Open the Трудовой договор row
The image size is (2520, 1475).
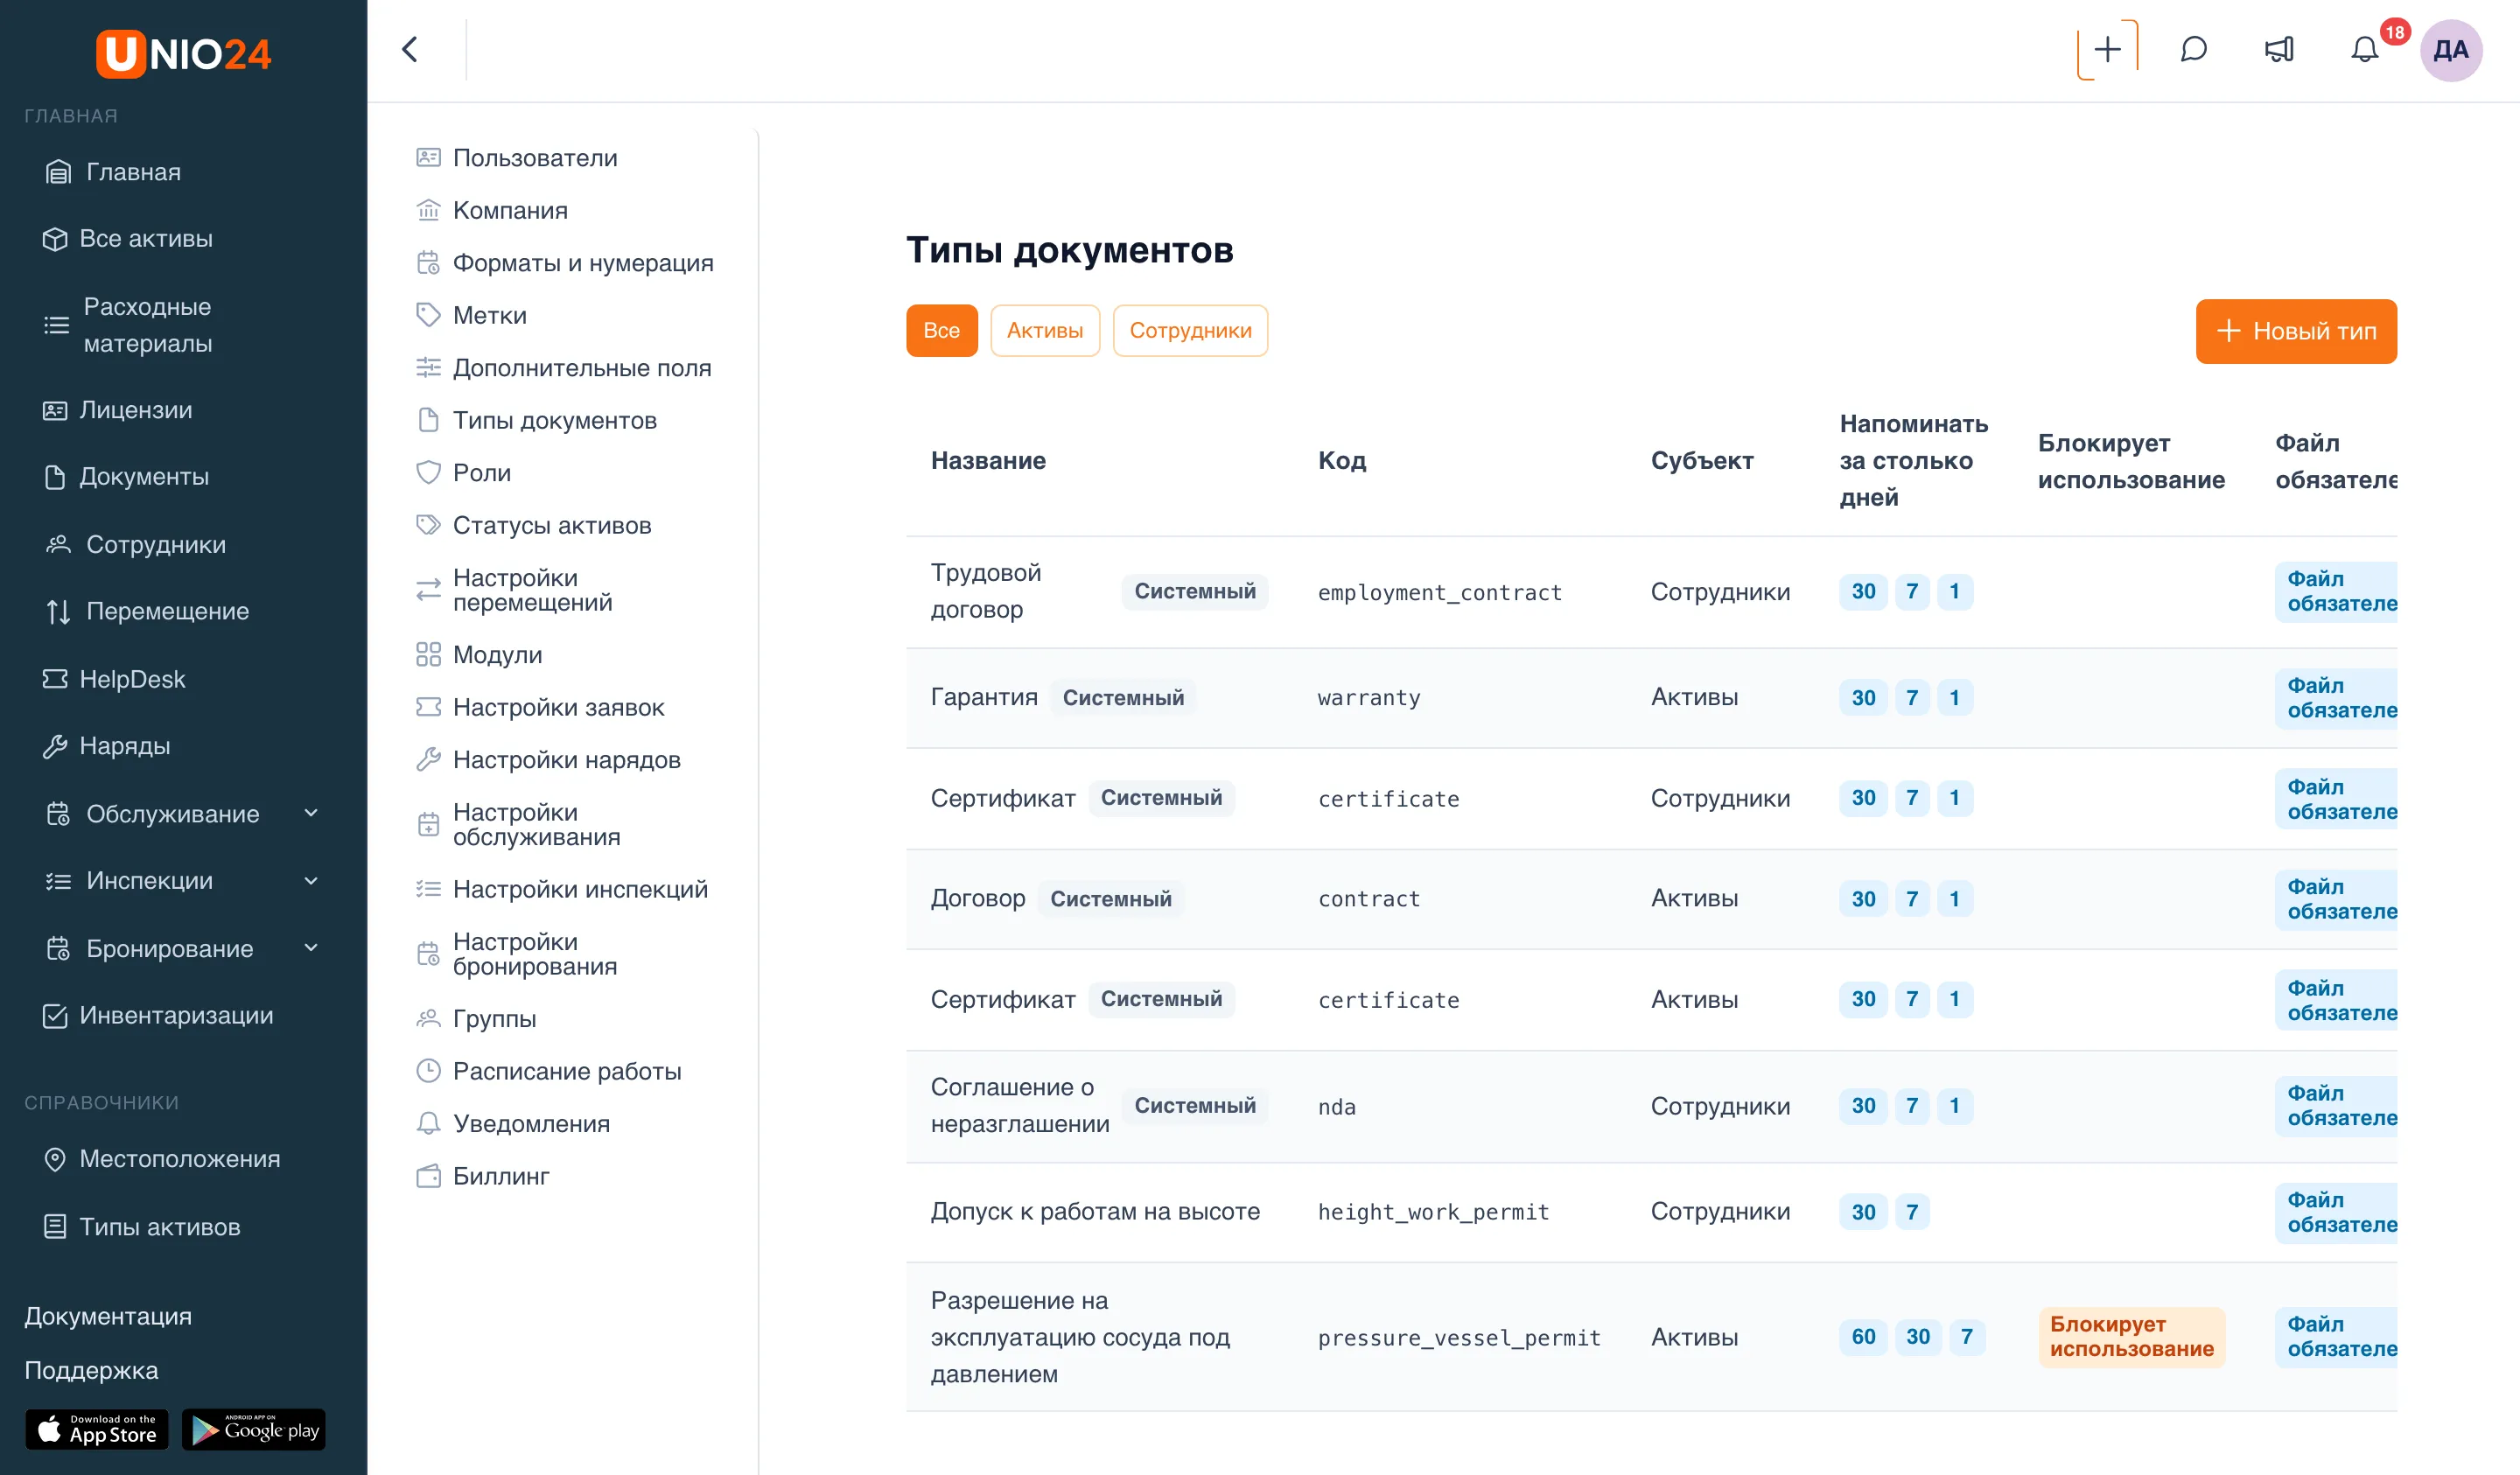pos(1651,592)
